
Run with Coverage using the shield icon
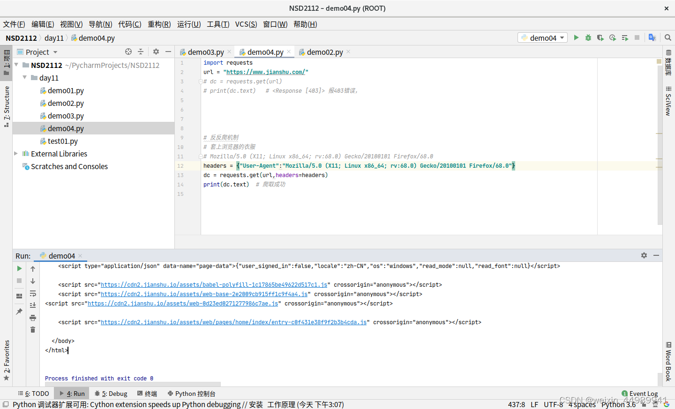600,37
